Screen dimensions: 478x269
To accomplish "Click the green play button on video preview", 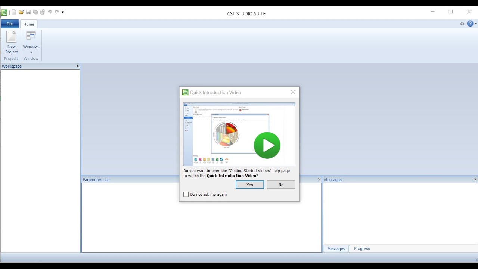I will click(x=267, y=145).
